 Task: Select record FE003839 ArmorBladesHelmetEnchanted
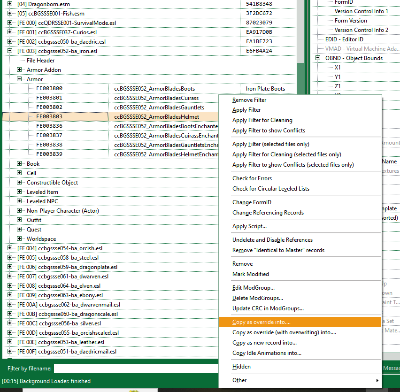point(110,154)
